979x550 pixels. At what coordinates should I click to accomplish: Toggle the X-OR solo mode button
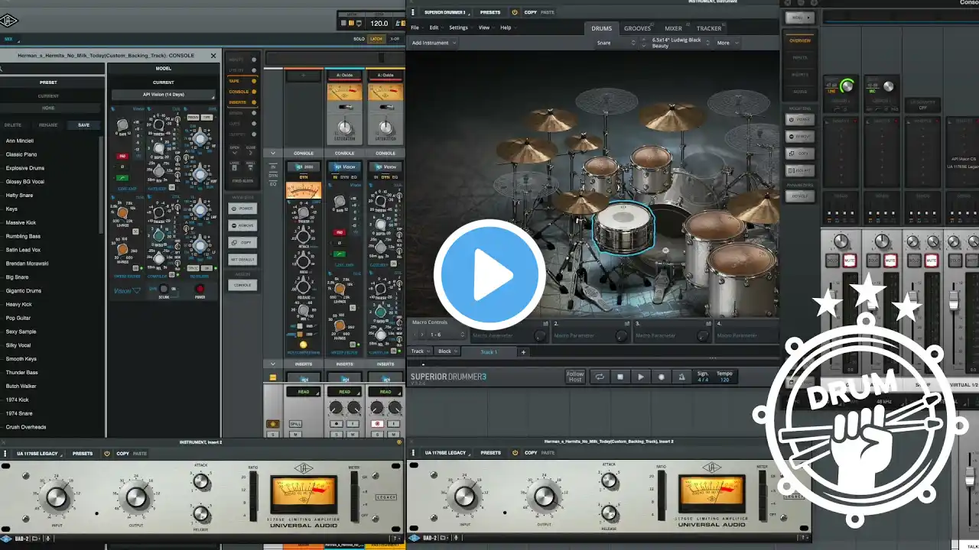[x=395, y=39]
